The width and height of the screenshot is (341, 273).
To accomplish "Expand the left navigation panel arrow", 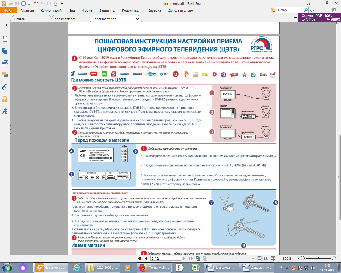I will pos(7,25).
